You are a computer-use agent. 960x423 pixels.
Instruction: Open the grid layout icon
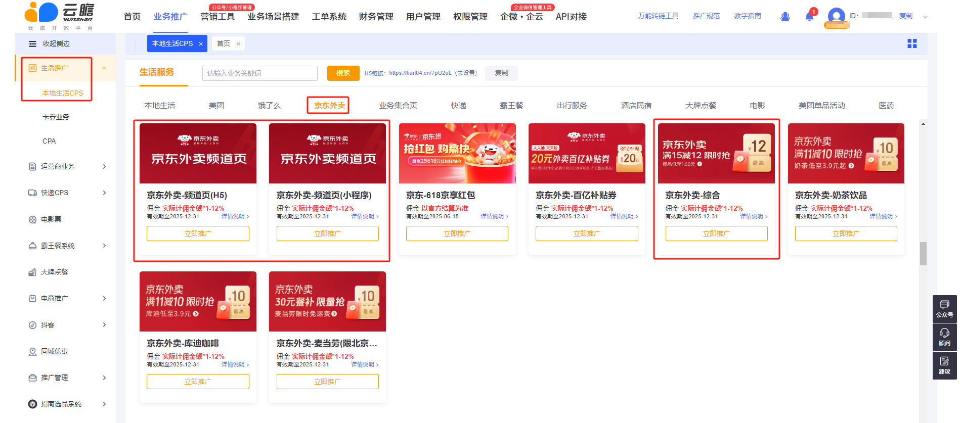click(912, 43)
